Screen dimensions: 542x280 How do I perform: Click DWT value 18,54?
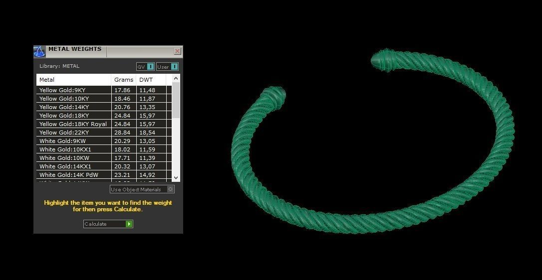click(x=147, y=132)
